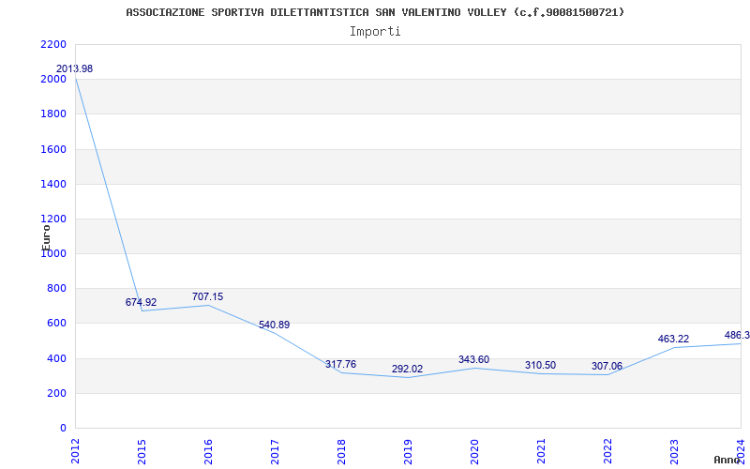Click the Importi chart subtitle
This screenshot has width=750, height=469.
(375, 32)
